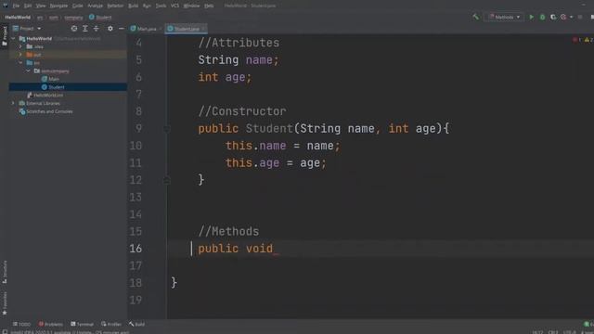The height and width of the screenshot is (334, 594).
Task: Click the Collapse All icon in the Project panel
Action: (x=97, y=29)
